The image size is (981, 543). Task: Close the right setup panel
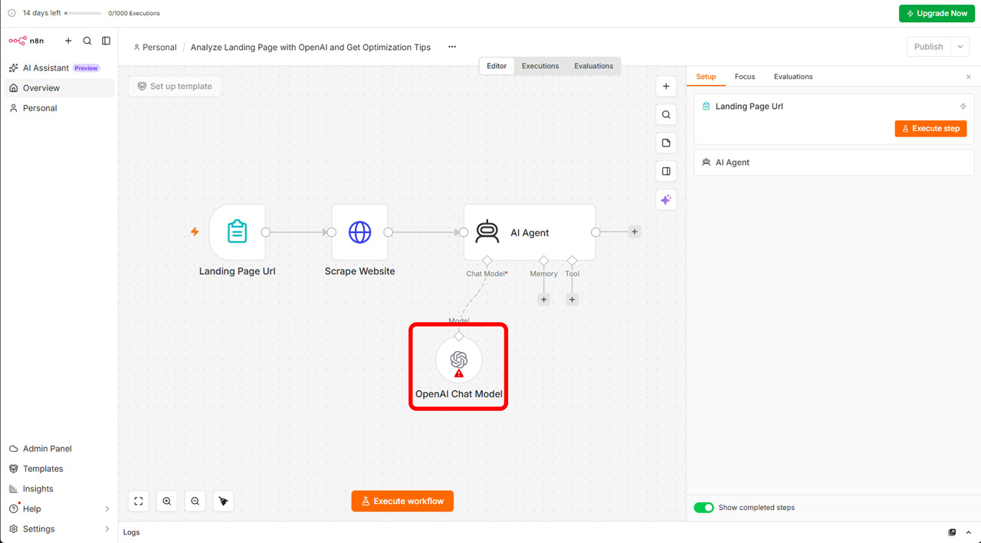[x=969, y=77]
